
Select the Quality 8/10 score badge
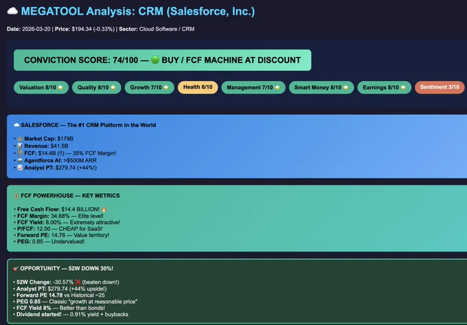97,87
